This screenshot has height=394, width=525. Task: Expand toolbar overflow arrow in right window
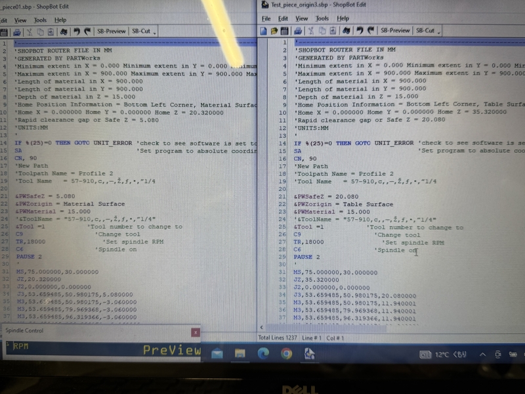(x=438, y=32)
